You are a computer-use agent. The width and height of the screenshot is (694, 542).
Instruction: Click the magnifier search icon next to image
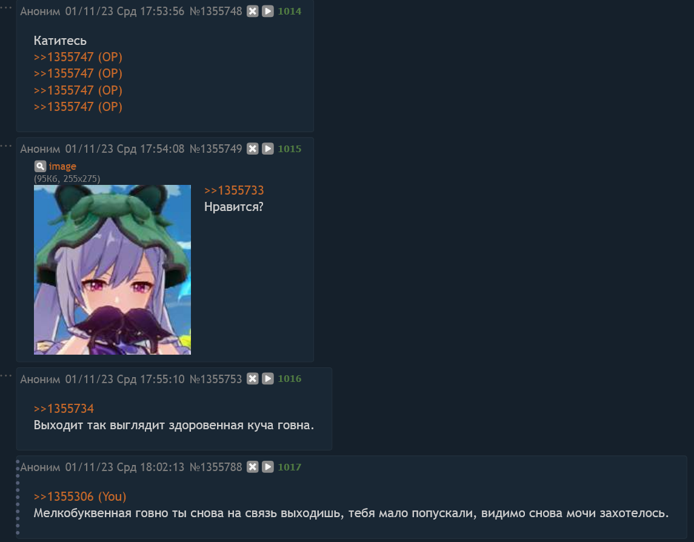[x=40, y=167]
